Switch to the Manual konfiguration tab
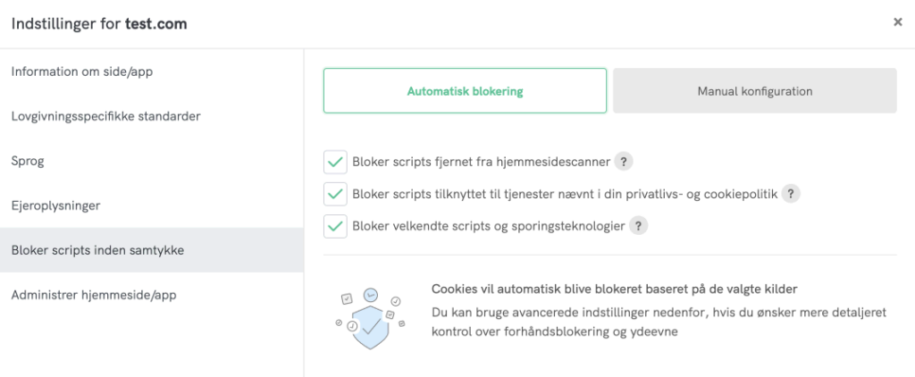Viewport: 915px width, 377px height. [x=754, y=91]
